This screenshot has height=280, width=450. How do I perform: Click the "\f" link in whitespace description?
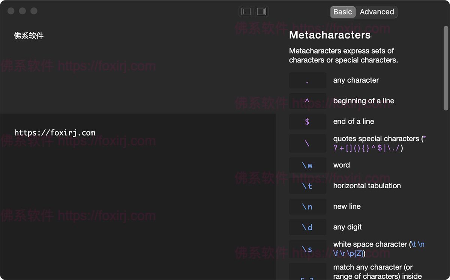click(336, 253)
